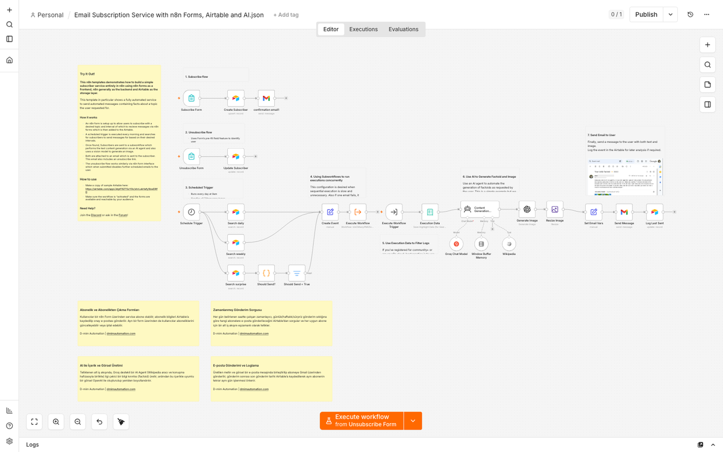This screenshot has width=723, height=452.
Task: Open the Airtable sample link in note
Action: [x=121, y=190]
